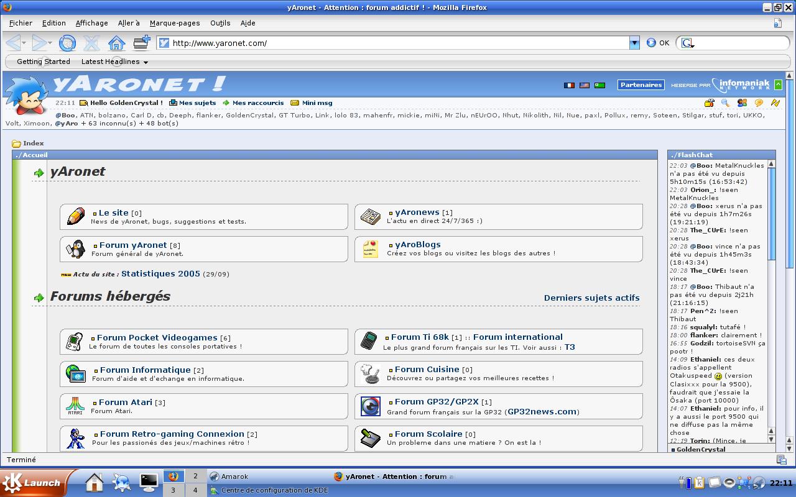Open the Fichier menu
This screenshot has width=796, height=497.
(21, 23)
